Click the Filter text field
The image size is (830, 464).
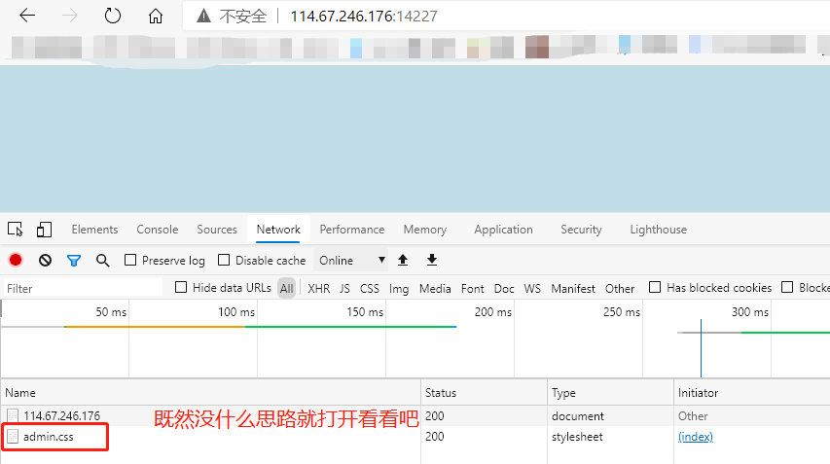tap(83, 288)
